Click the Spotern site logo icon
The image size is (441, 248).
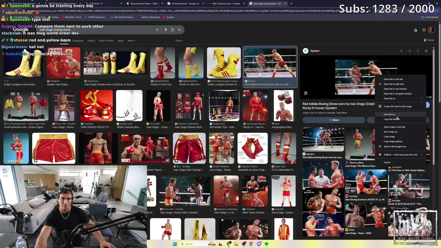(306, 51)
